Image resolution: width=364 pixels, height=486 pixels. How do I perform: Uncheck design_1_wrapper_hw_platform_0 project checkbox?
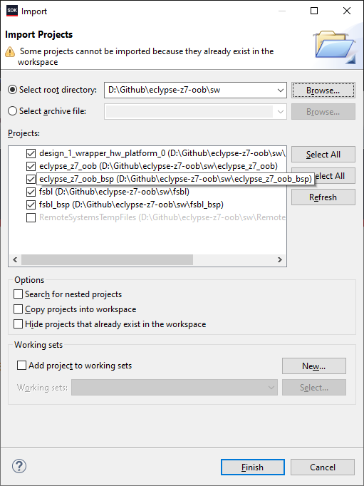tap(31, 153)
